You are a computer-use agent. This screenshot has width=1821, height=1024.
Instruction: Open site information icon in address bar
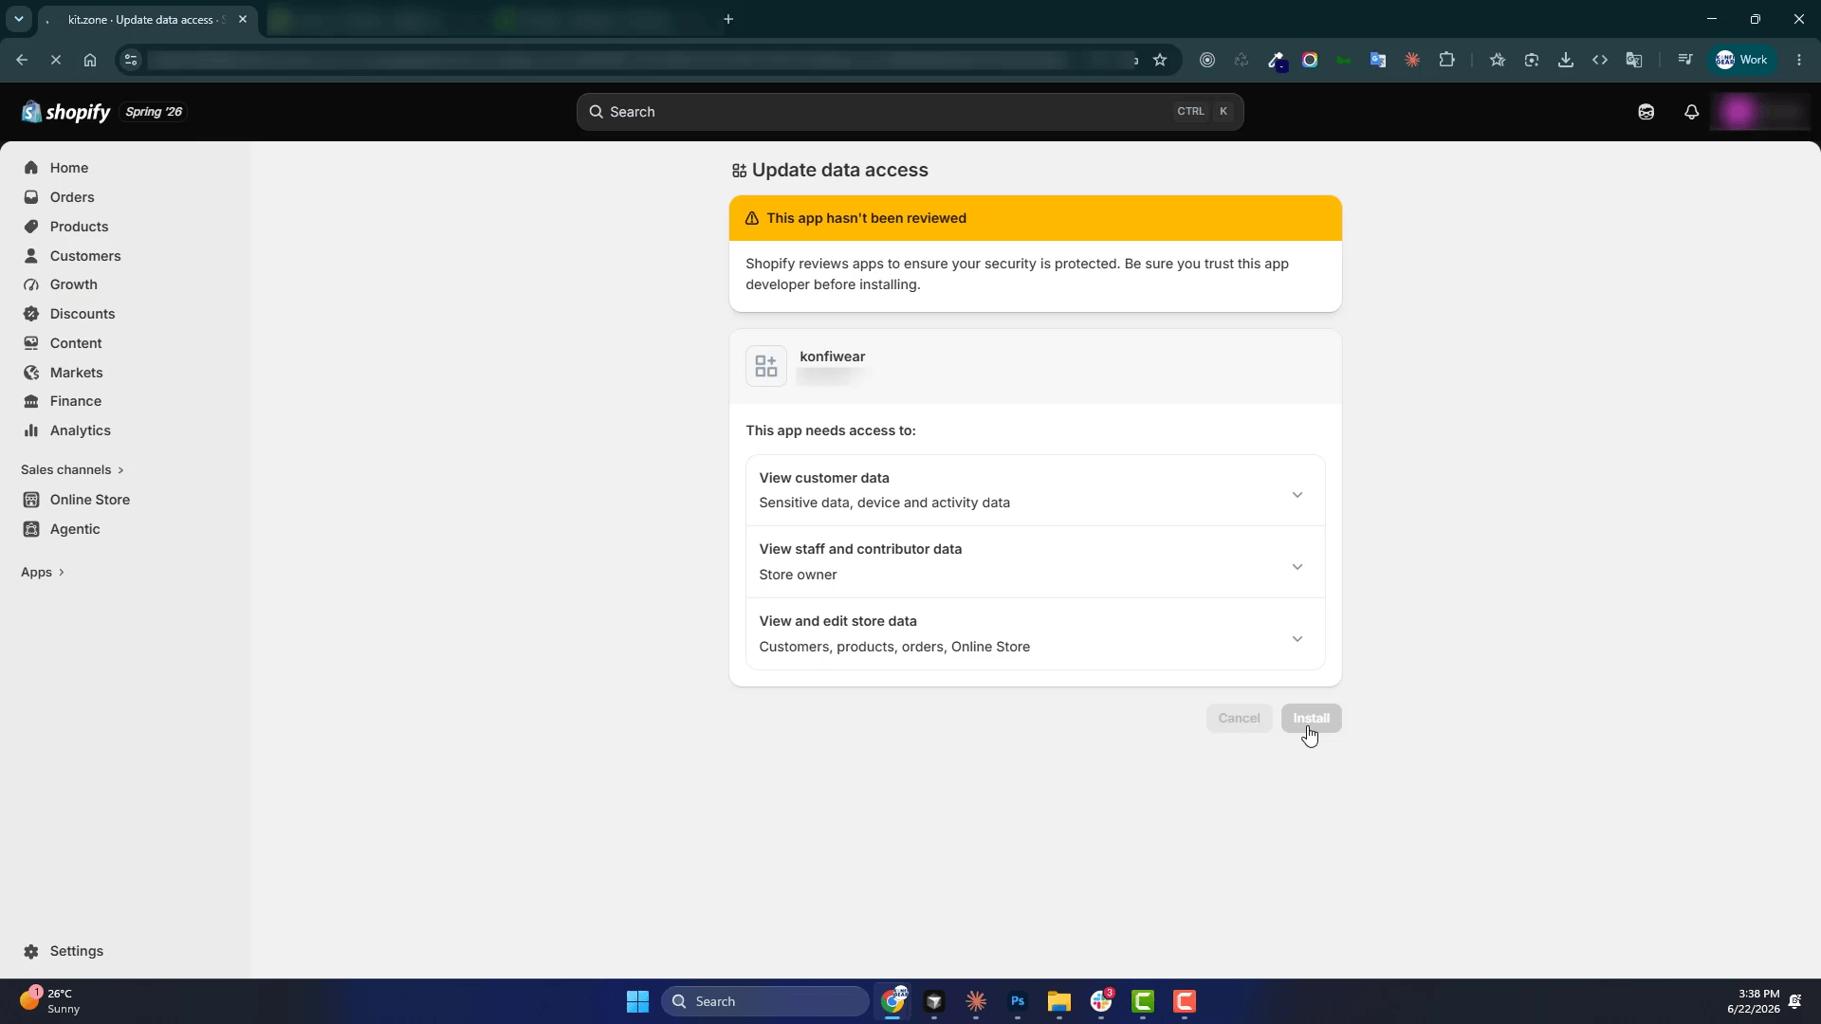click(131, 60)
